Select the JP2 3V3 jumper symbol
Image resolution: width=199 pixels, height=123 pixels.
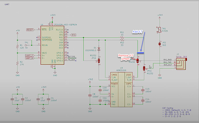tap(160, 44)
